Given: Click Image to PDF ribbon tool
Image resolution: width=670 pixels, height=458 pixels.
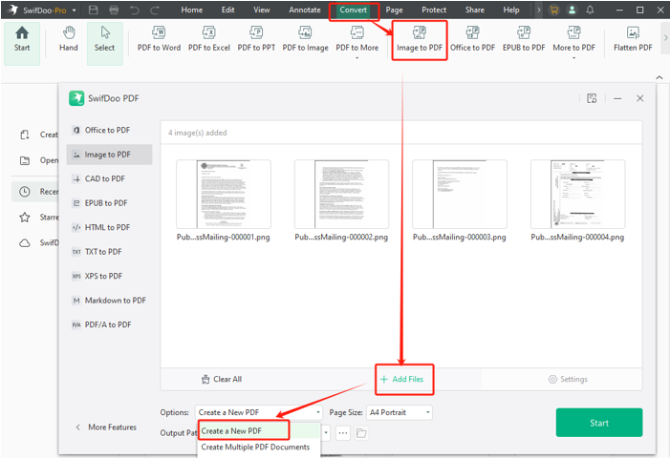Looking at the screenshot, I should [x=420, y=39].
